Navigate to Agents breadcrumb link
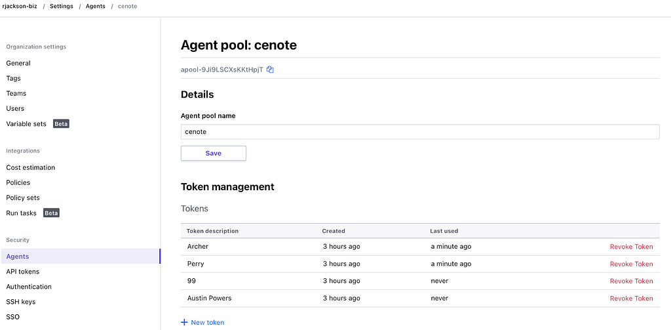The image size is (671, 330). coord(96,7)
